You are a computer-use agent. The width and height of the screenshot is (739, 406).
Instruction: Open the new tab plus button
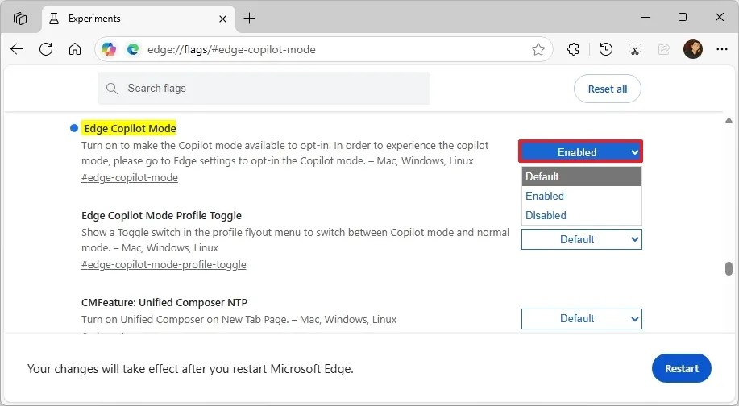(x=249, y=18)
